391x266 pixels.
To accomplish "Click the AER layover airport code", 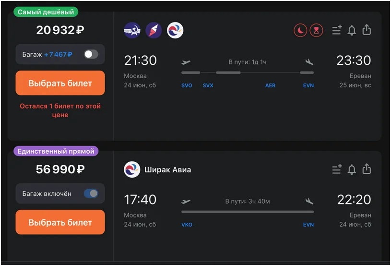I will [x=271, y=85].
